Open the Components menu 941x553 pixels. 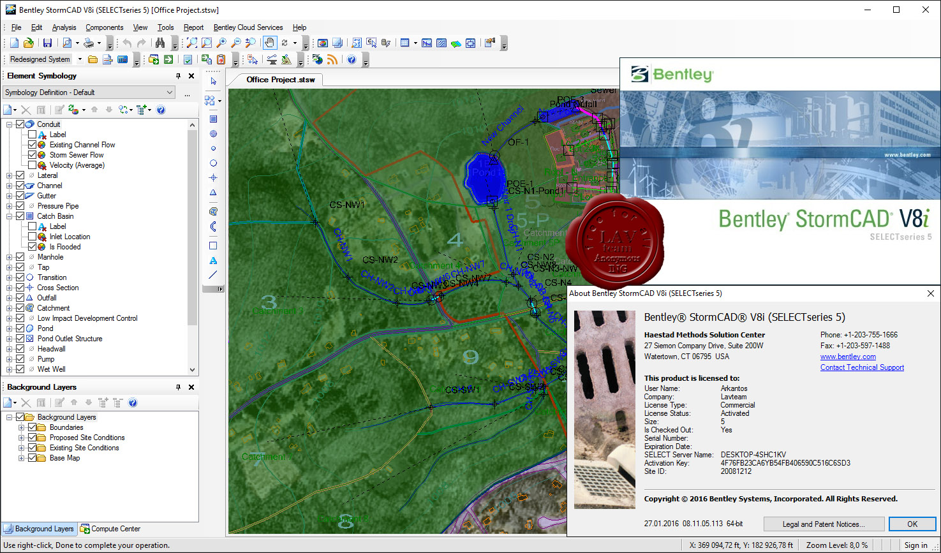pyautogui.click(x=105, y=27)
